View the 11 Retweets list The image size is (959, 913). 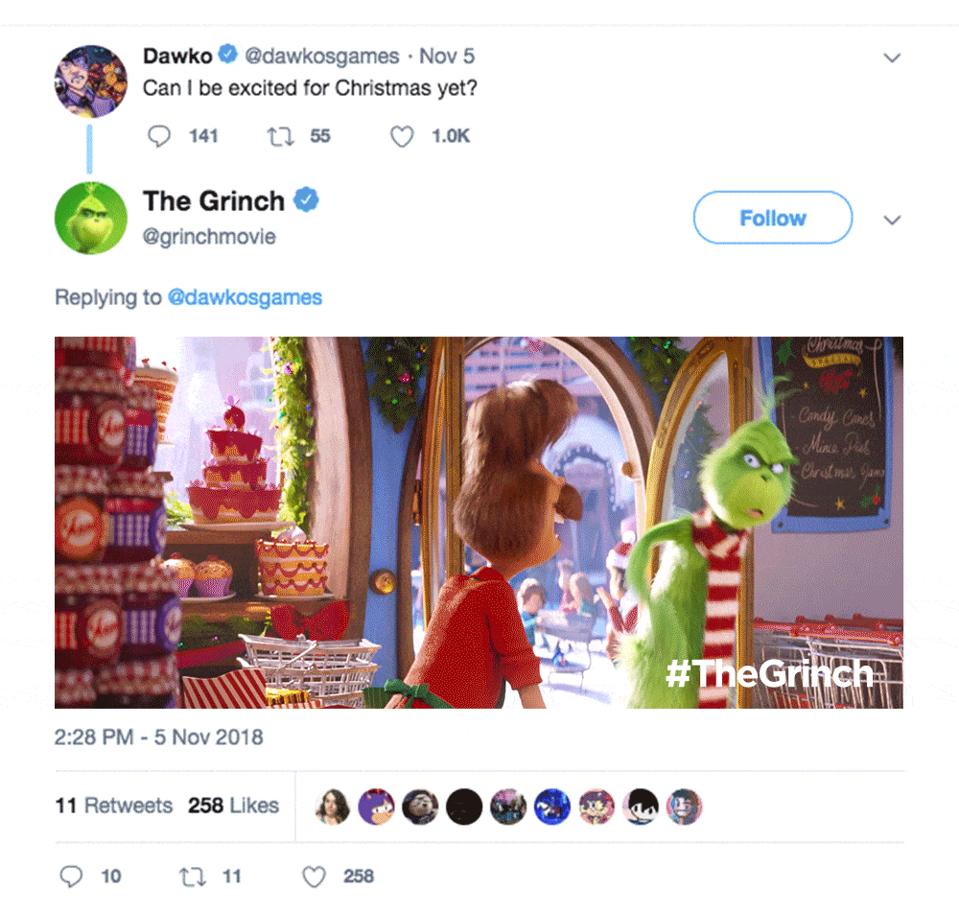point(114,806)
